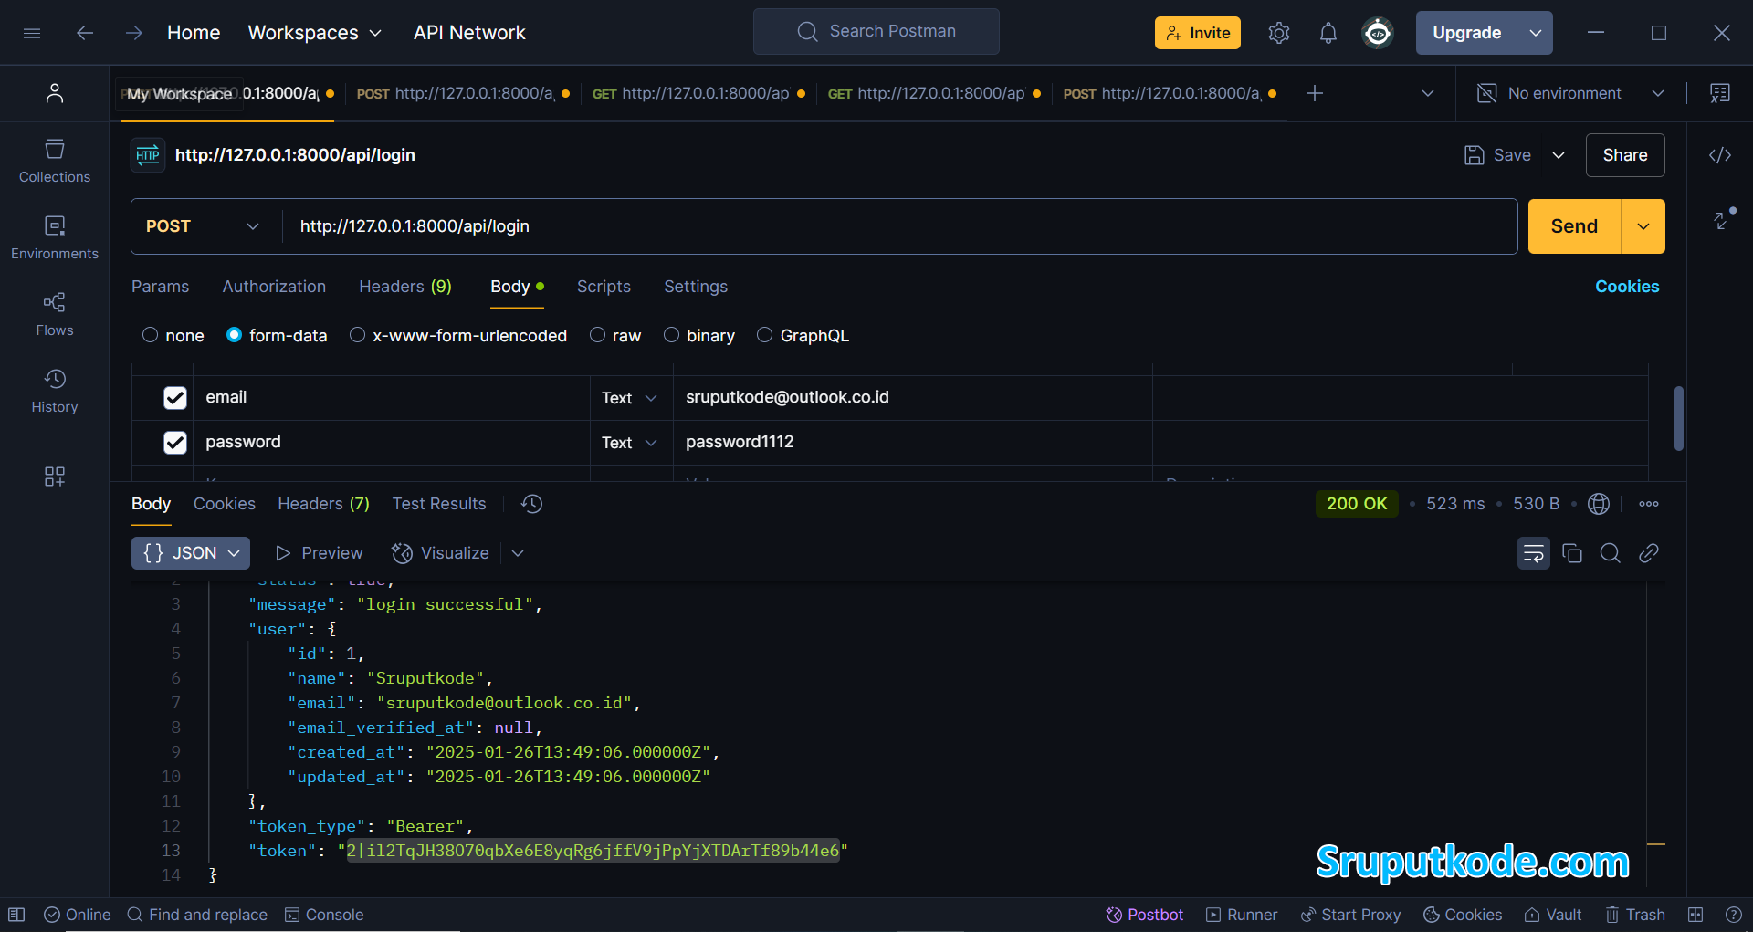Select the none body type
Viewport: 1753px width, 932px height.
coord(173,336)
